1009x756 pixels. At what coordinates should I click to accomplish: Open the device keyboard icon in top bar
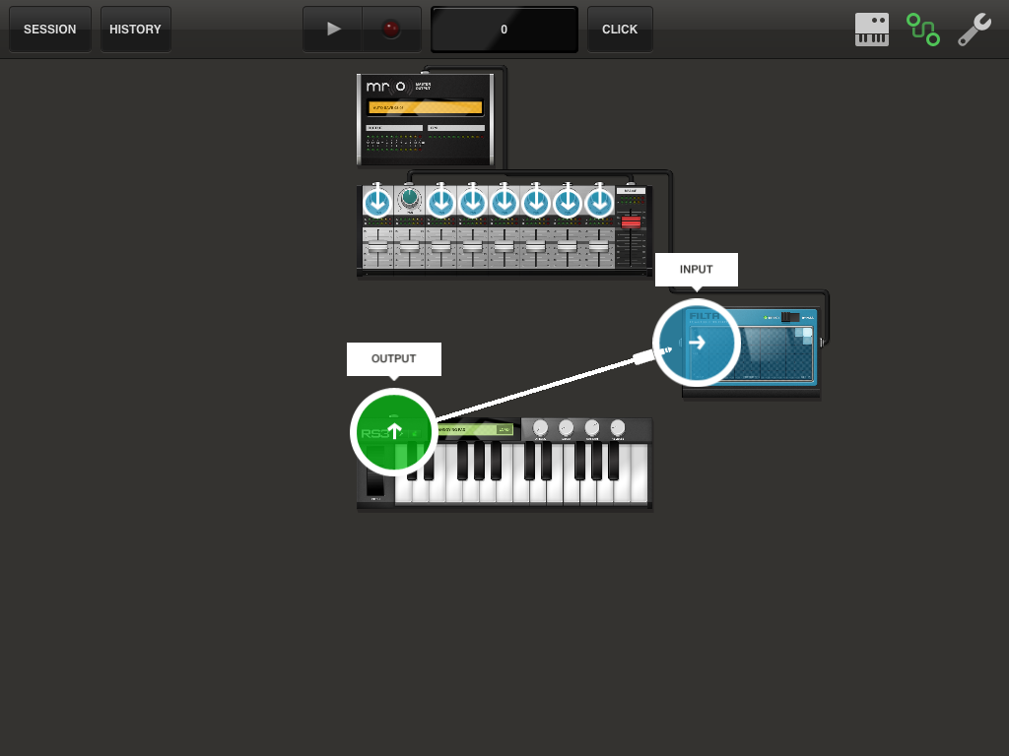[x=871, y=30]
